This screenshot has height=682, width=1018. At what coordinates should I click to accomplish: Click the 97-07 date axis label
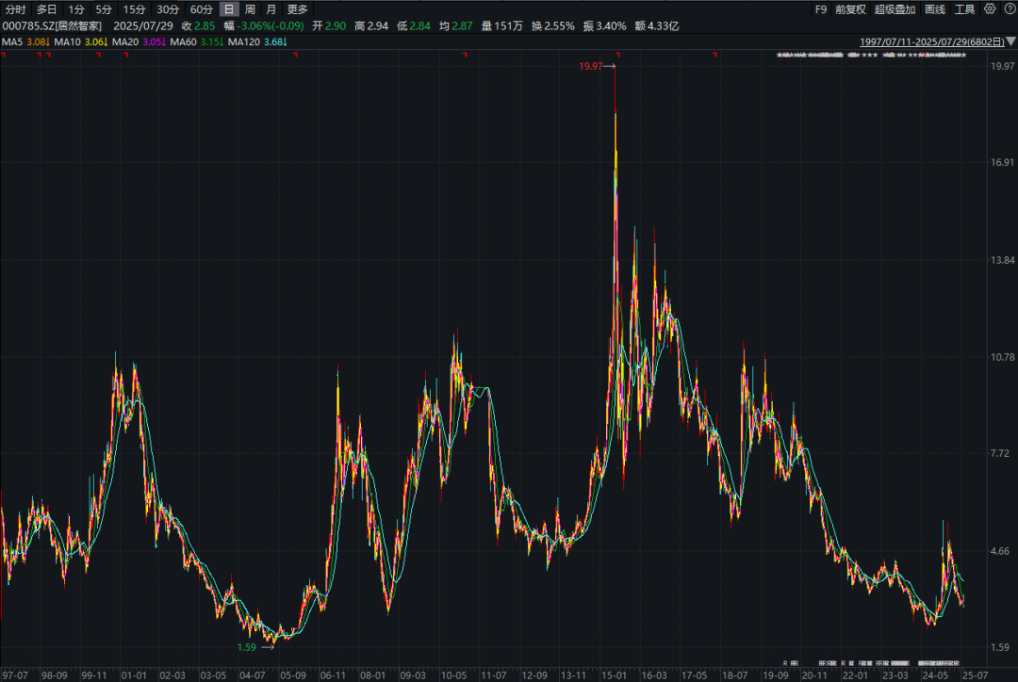click(x=14, y=675)
